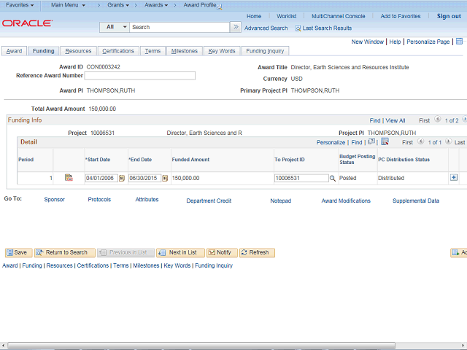This screenshot has height=350, width=467.
Task: Open the Funding Inquiry tab
Action: click(x=265, y=51)
